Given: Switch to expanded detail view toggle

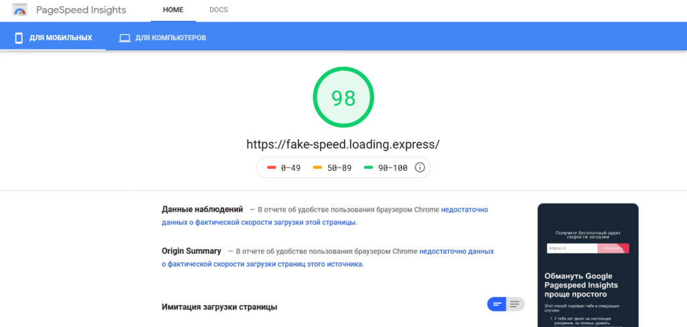Looking at the screenshot, I should [515, 304].
